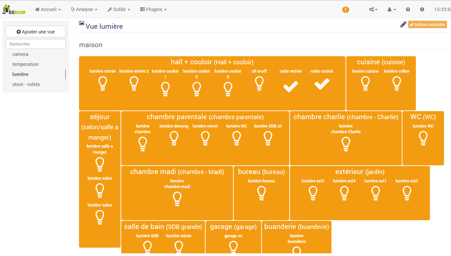Screen dimensions: 451x256
Task: Click the radar couloir checkmark
Action: tap(322, 84)
